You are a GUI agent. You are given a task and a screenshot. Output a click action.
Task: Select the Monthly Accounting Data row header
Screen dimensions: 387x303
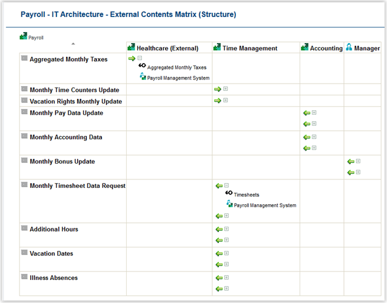coord(66,138)
